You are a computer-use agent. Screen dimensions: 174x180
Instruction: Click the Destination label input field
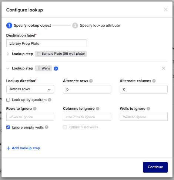(47, 43)
